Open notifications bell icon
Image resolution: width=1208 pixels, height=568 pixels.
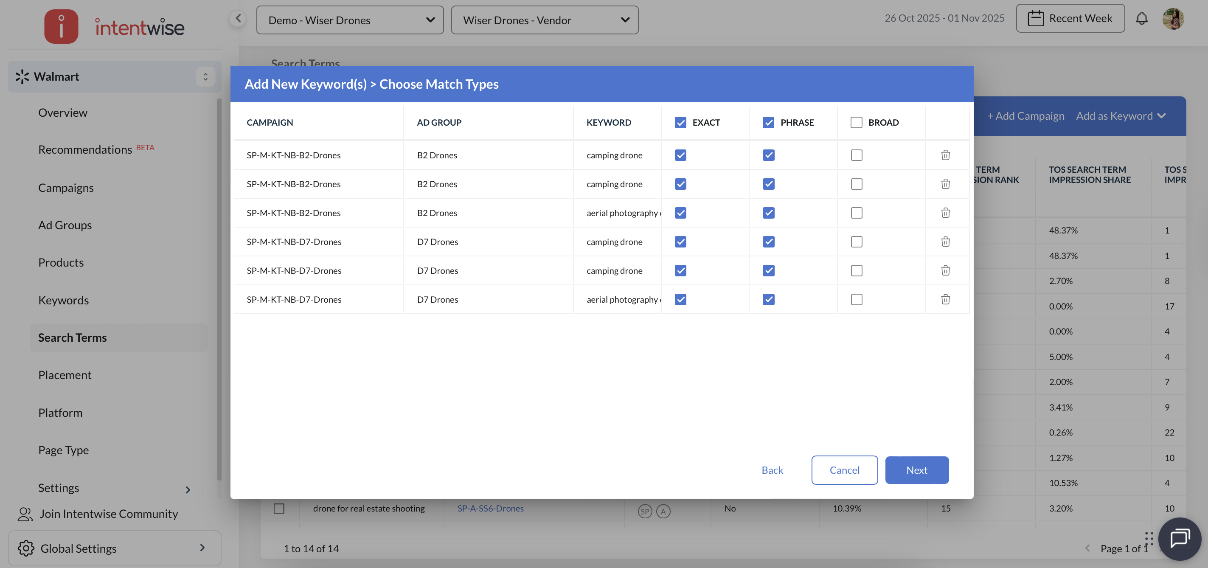(1141, 19)
